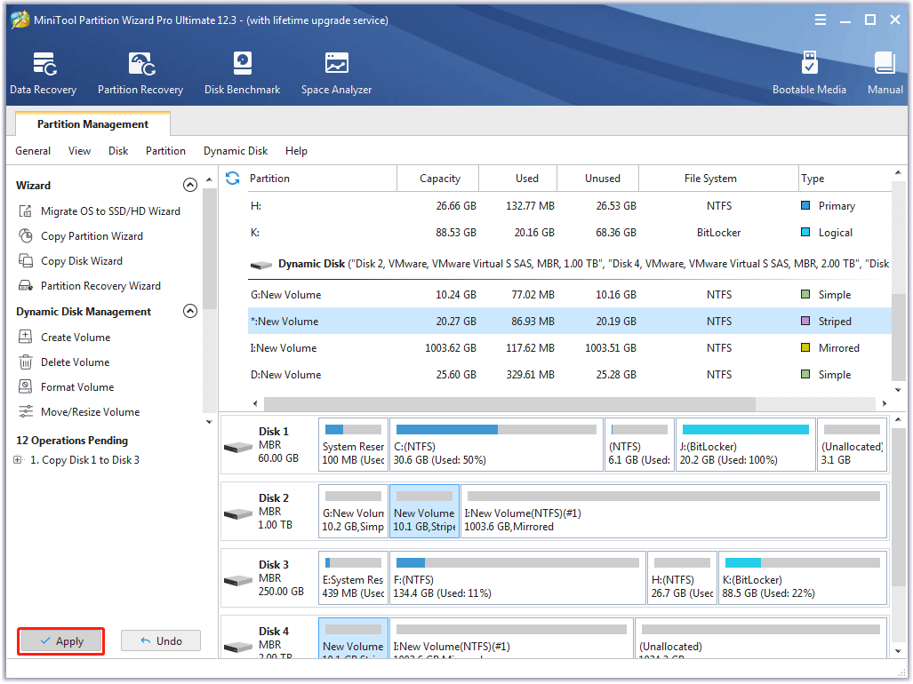Launch Partition Recovery from toolbar
Viewport: 913px width, 684px height.
140,73
